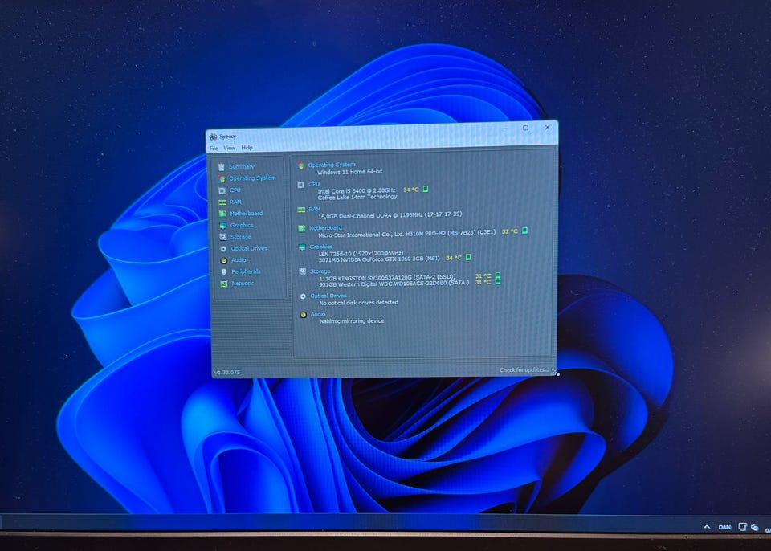Screen dimensions: 771x551
Task: Open the Motherboard heading link in summary
Action: click(325, 228)
